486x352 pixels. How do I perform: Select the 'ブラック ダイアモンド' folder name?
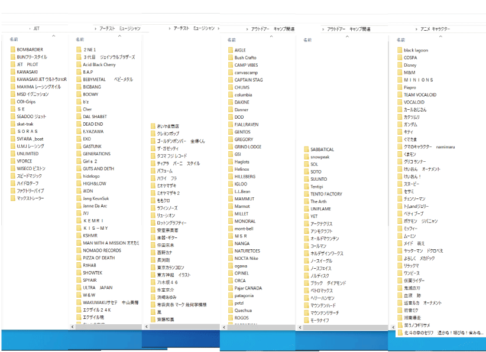coord(328,283)
